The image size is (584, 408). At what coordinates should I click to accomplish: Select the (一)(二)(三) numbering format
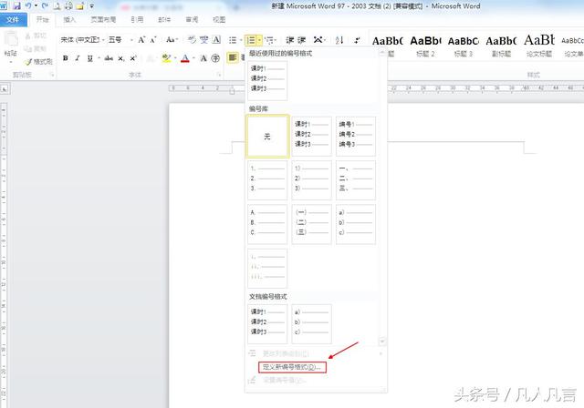311,224
